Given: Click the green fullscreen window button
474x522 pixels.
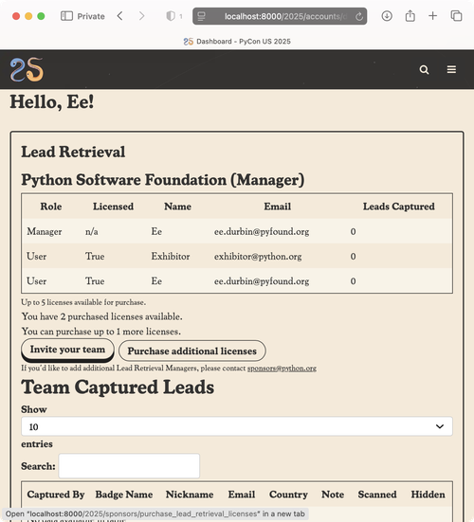Looking at the screenshot, I should point(41,16).
